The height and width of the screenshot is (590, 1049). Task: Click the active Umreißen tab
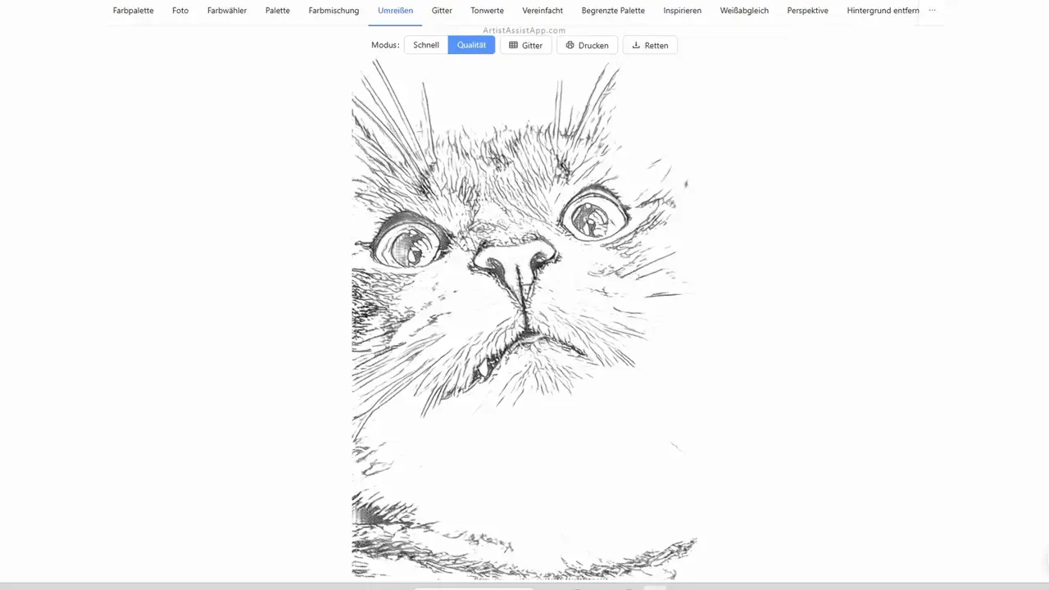click(395, 11)
